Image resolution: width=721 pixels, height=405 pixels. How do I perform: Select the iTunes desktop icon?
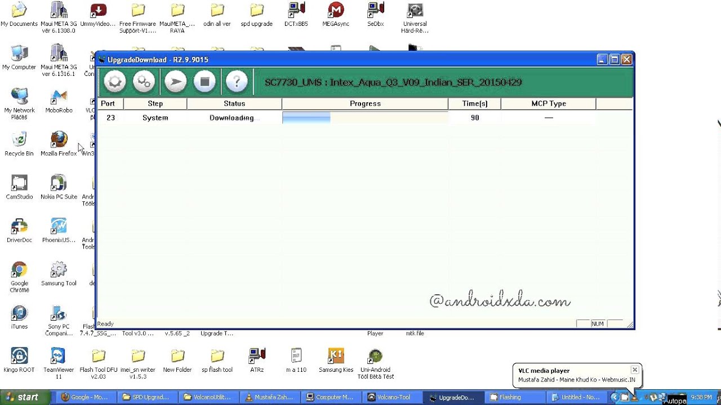click(x=19, y=317)
